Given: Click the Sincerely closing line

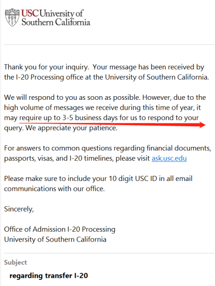Looking at the screenshot, I should coord(19,209).
